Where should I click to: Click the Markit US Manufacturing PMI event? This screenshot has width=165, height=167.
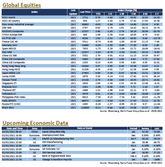click(58, 139)
